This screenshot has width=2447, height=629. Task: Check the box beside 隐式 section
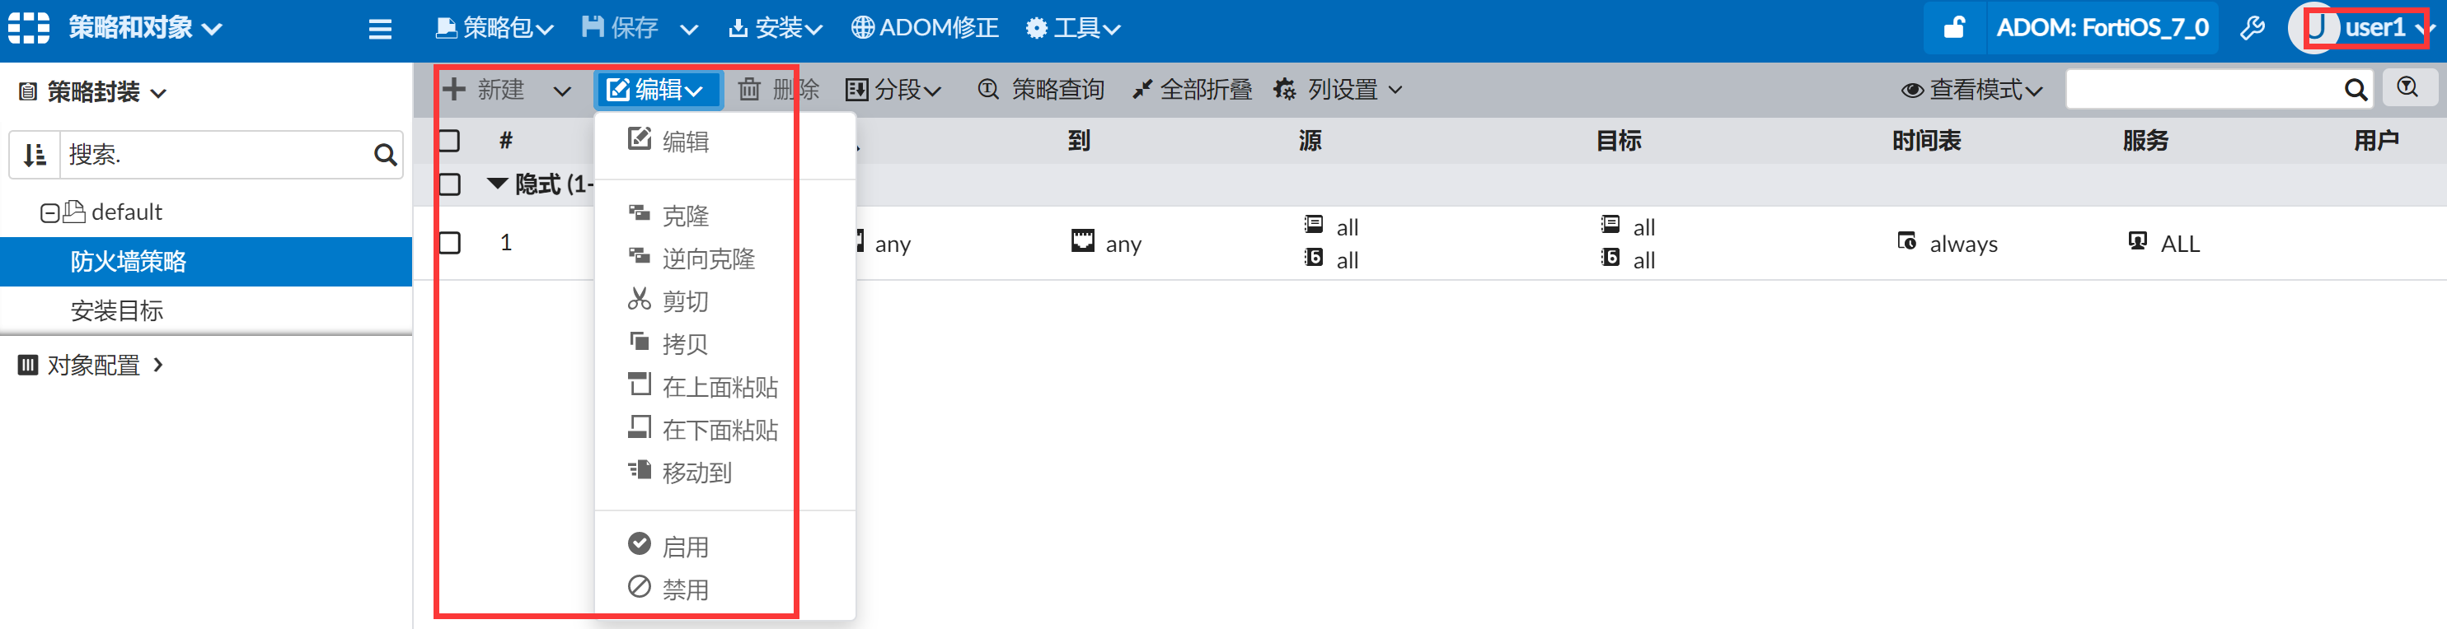point(449,184)
